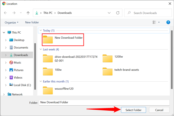Select Downloads in the navigation pane
This screenshot has height=116, width=174.
point(19,55)
